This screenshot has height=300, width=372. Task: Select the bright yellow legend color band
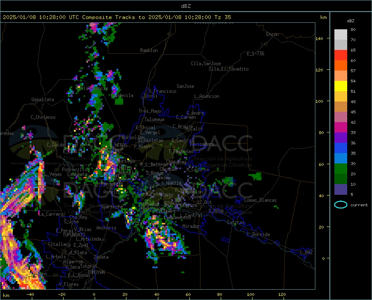click(x=341, y=86)
